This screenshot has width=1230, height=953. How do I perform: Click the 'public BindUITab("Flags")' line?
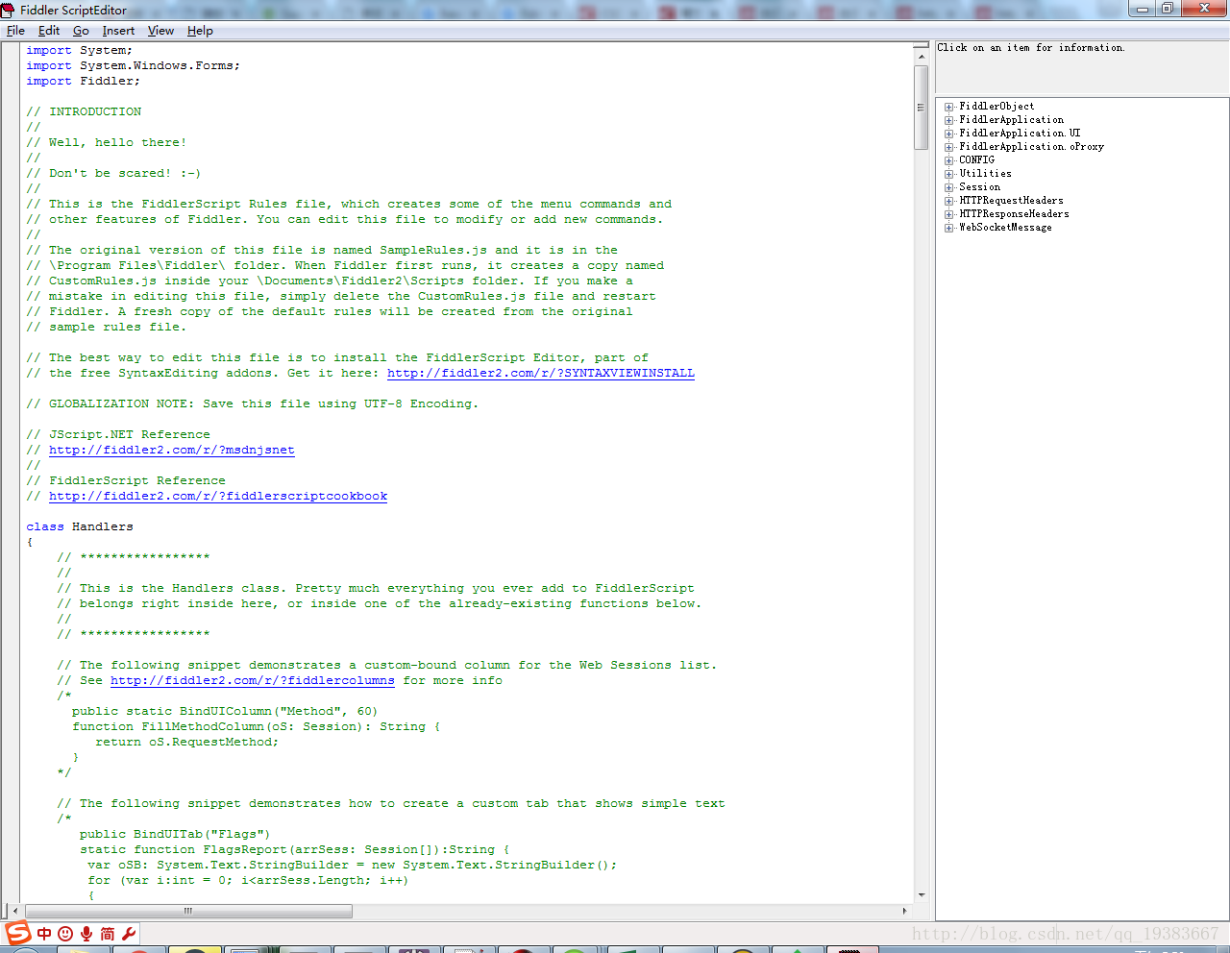point(175,834)
